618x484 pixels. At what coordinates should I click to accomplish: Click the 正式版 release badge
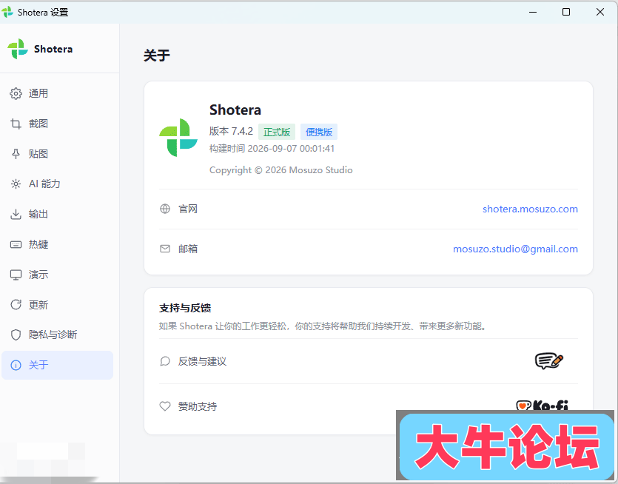[277, 132]
